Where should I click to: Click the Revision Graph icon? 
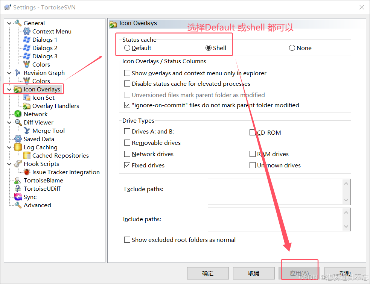click(18, 73)
